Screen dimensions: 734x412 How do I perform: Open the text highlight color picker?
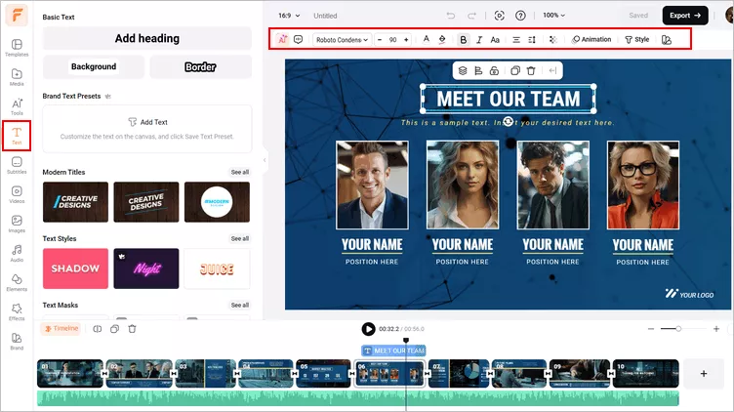coord(442,39)
